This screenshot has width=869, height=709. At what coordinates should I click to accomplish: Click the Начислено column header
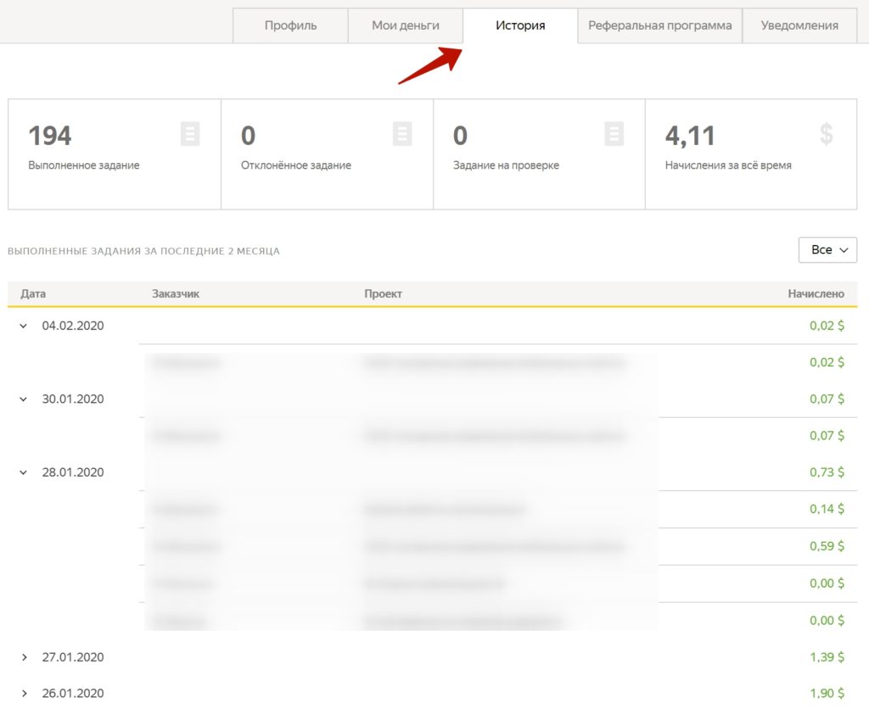click(x=816, y=293)
